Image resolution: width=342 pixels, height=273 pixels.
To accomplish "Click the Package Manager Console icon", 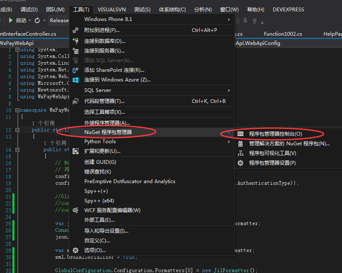I will [240, 134].
